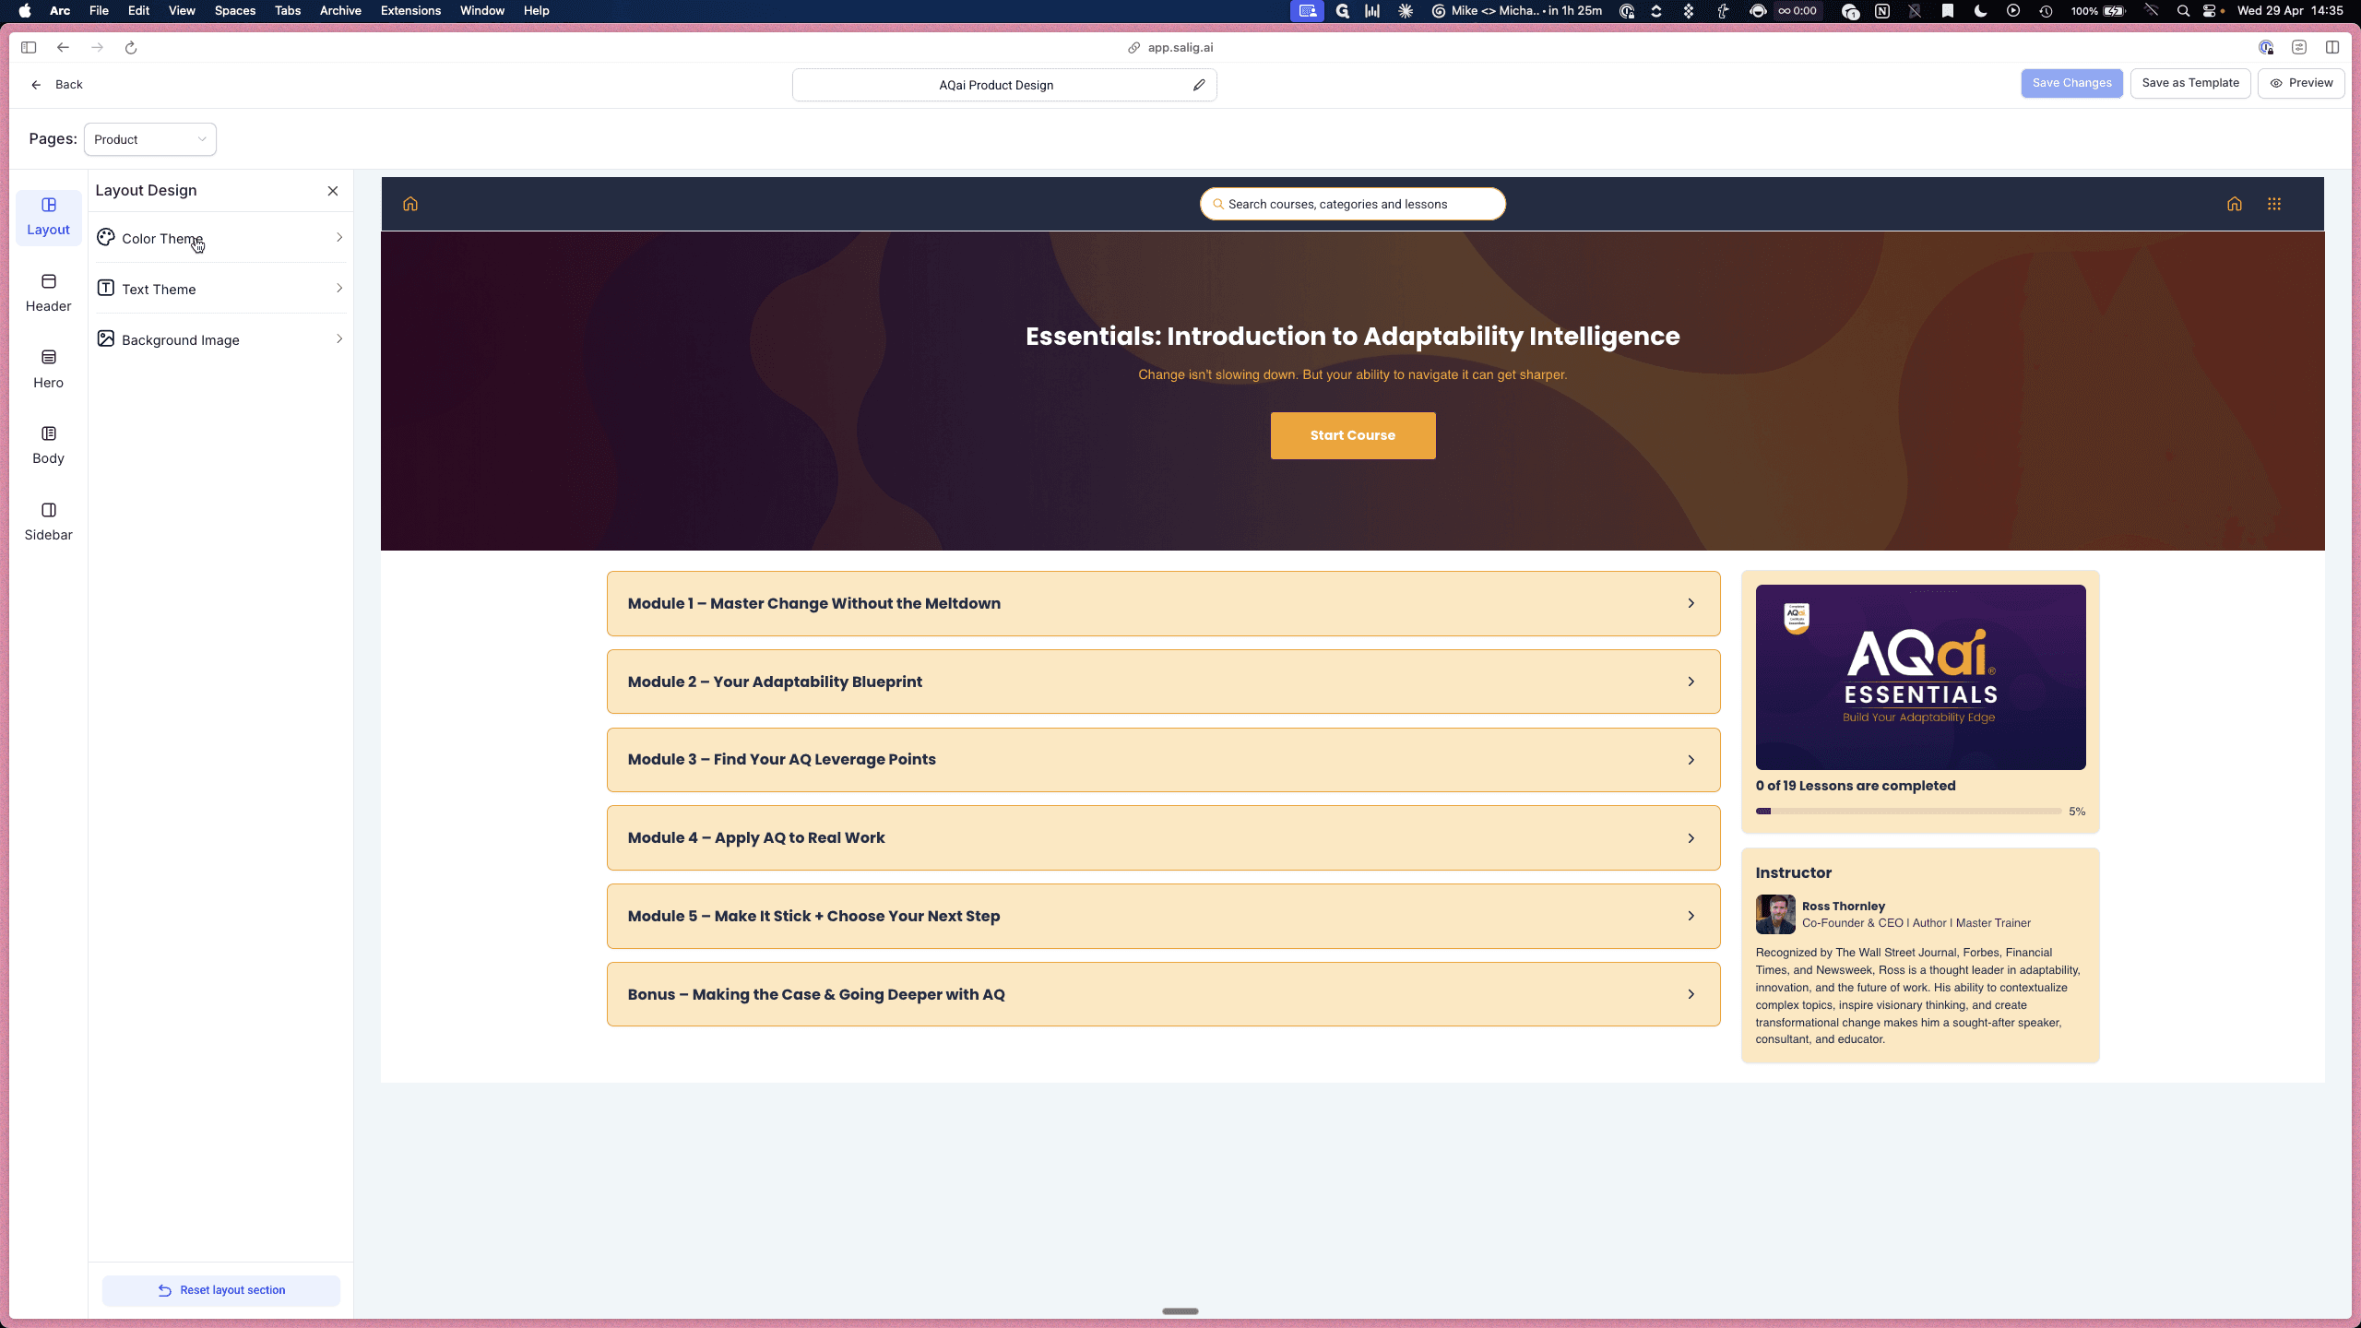
Task: Click the lessons progress bar at 5%
Action: tap(1908, 812)
